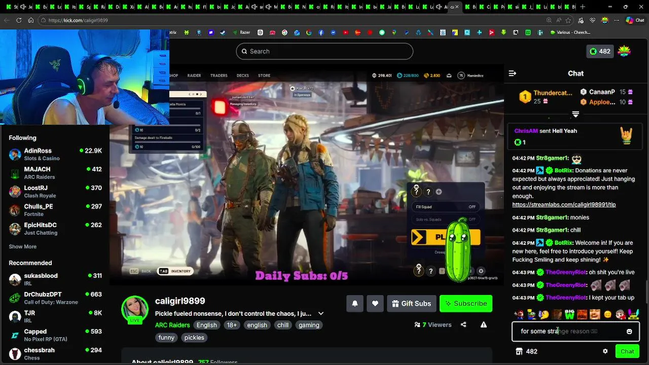Open AdinRoss channel in Following
This screenshot has width=649, height=365.
pyautogui.click(x=55, y=155)
